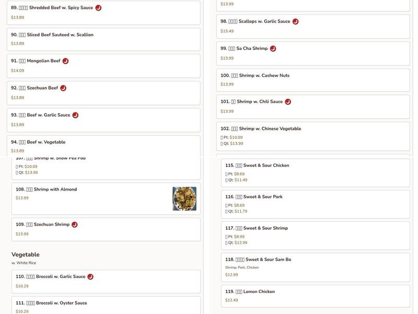
Task: Choose Sweet & Sour Chicken menu item
Action: [x=315, y=172]
